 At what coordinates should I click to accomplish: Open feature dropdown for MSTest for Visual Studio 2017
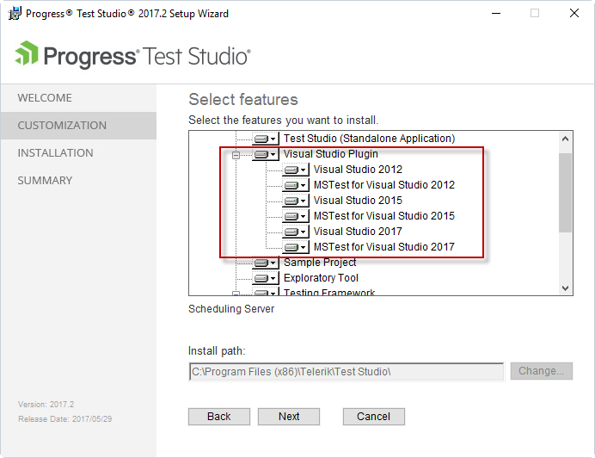point(295,247)
